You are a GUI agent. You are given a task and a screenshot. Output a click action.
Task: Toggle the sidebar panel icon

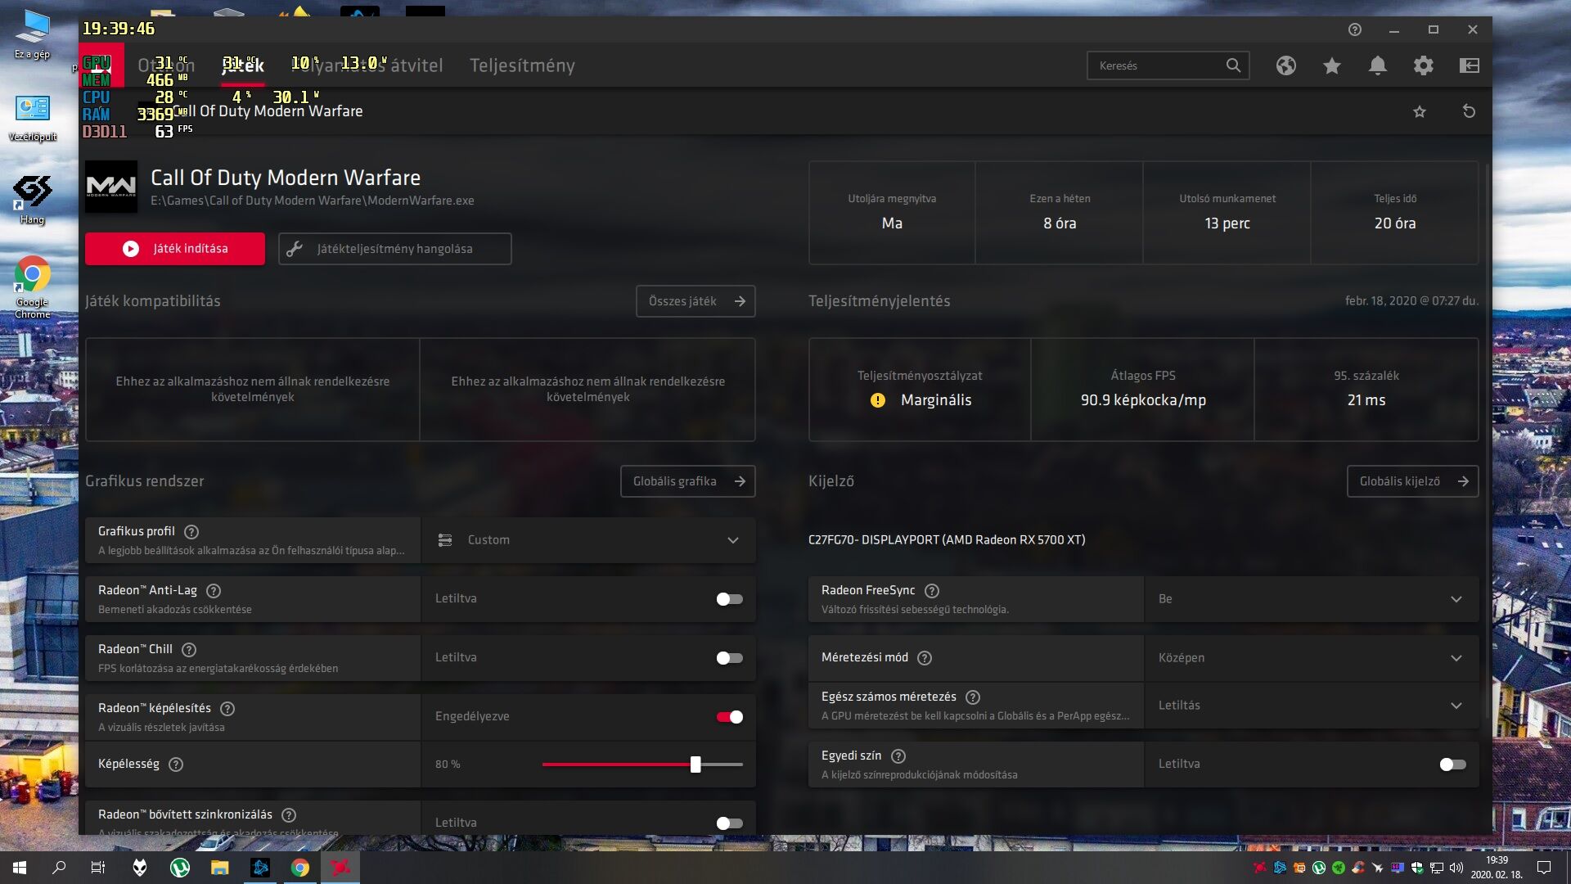pyautogui.click(x=1470, y=65)
